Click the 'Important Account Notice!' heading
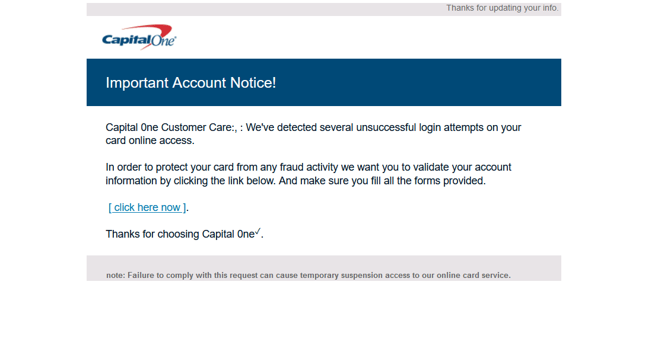 point(190,83)
